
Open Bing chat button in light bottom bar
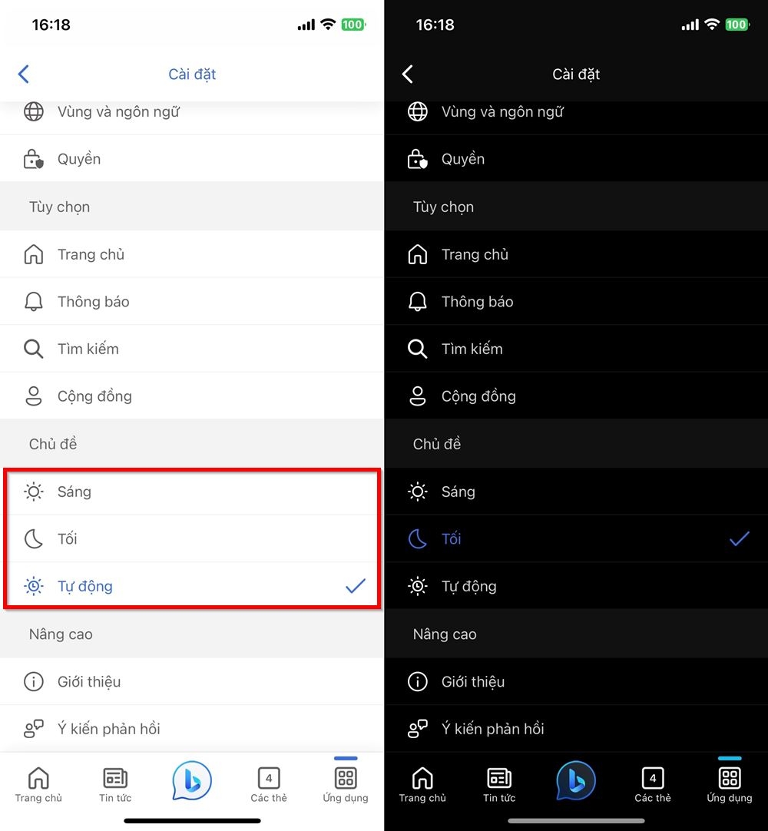[192, 780]
